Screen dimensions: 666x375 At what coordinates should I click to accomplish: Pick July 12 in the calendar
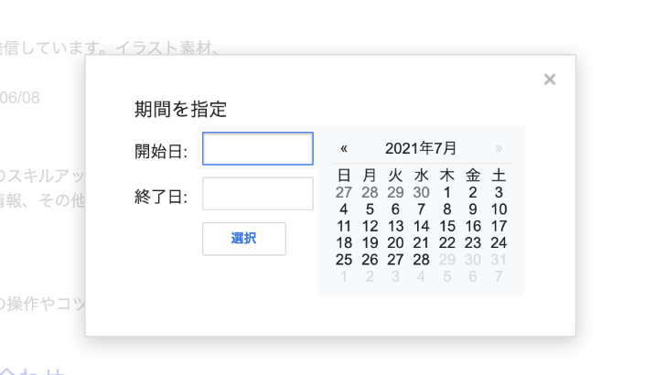(370, 226)
